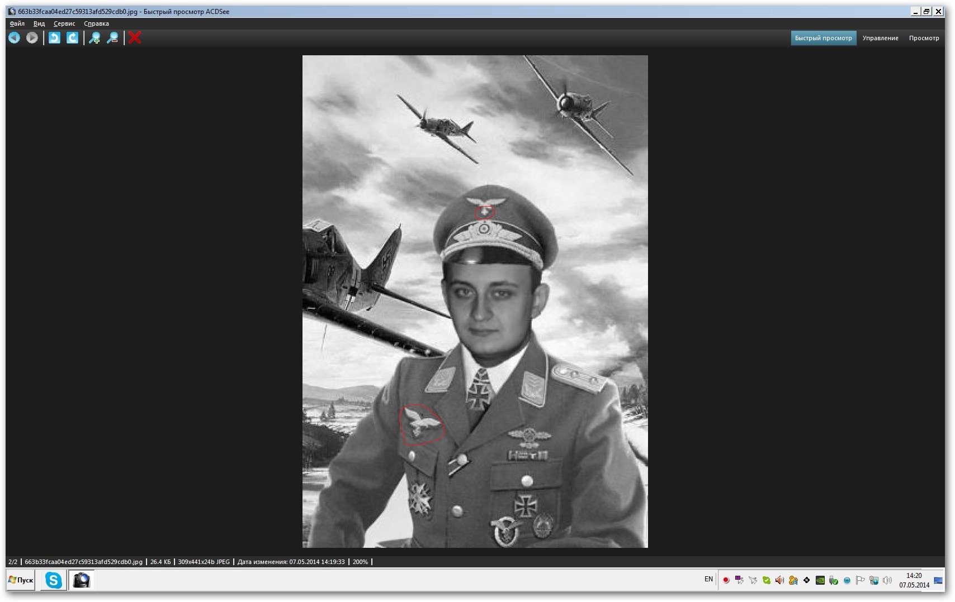Open the Справка menu
The width and height of the screenshot is (955, 602).
coord(96,23)
